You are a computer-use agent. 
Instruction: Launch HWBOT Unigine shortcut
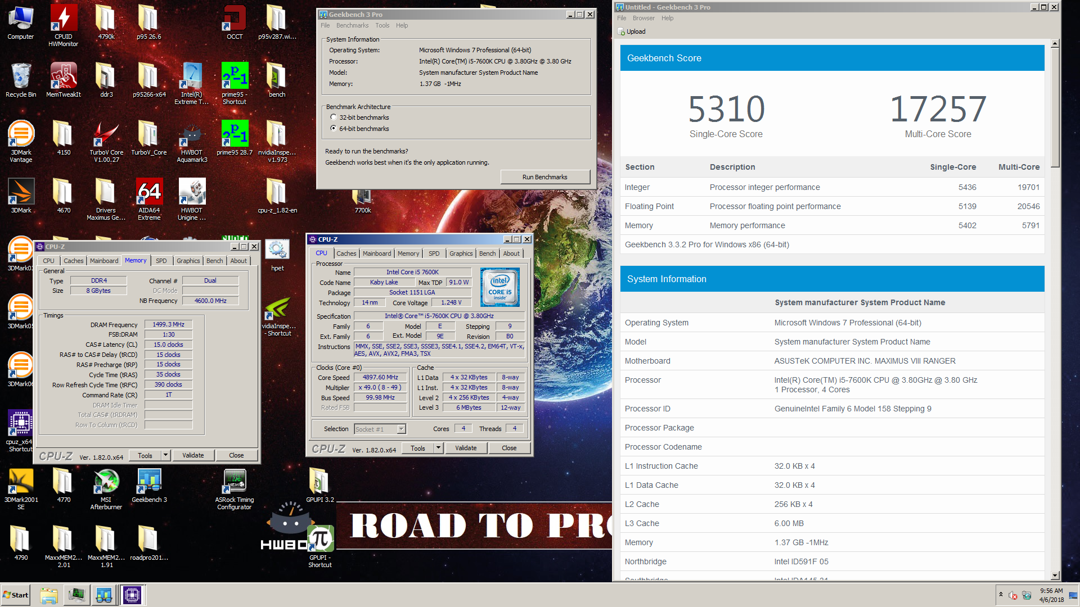[192, 199]
